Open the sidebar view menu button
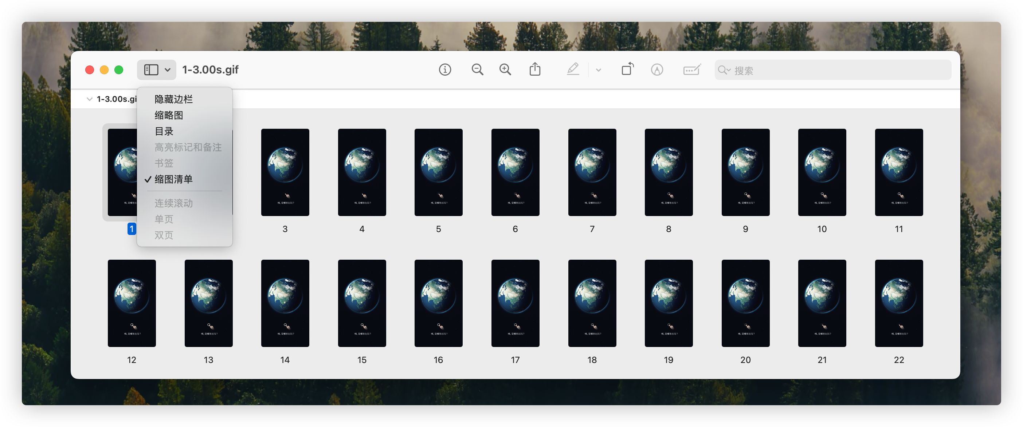Screen dimensions: 1023x427 coord(156,70)
